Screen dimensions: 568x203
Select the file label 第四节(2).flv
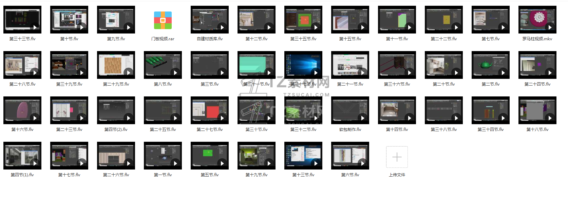pyautogui.click(x=116, y=130)
